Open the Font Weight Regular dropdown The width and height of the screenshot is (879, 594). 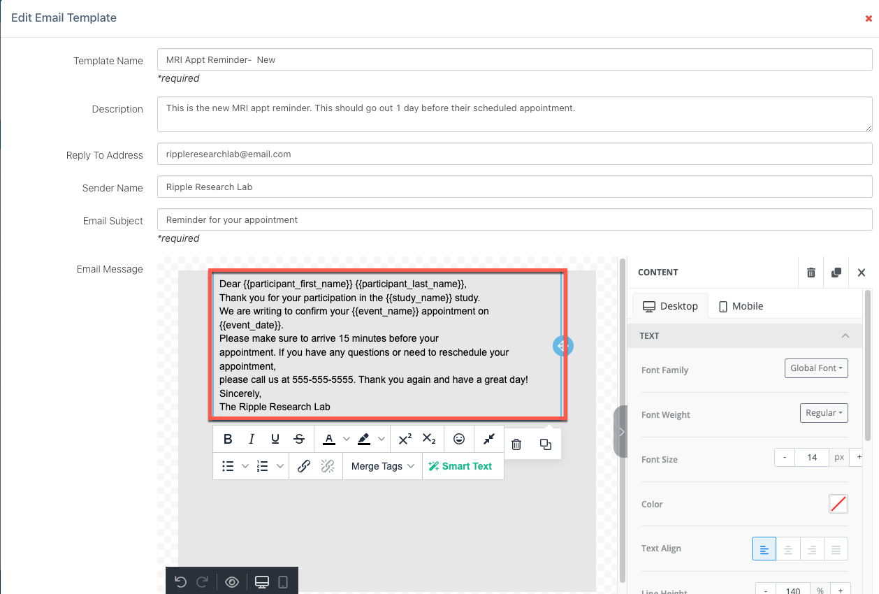coord(823,413)
